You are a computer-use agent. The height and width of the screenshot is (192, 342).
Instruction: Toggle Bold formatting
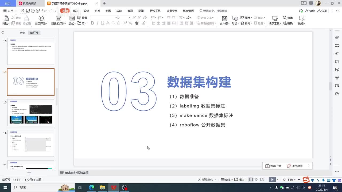(x=92, y=23)
